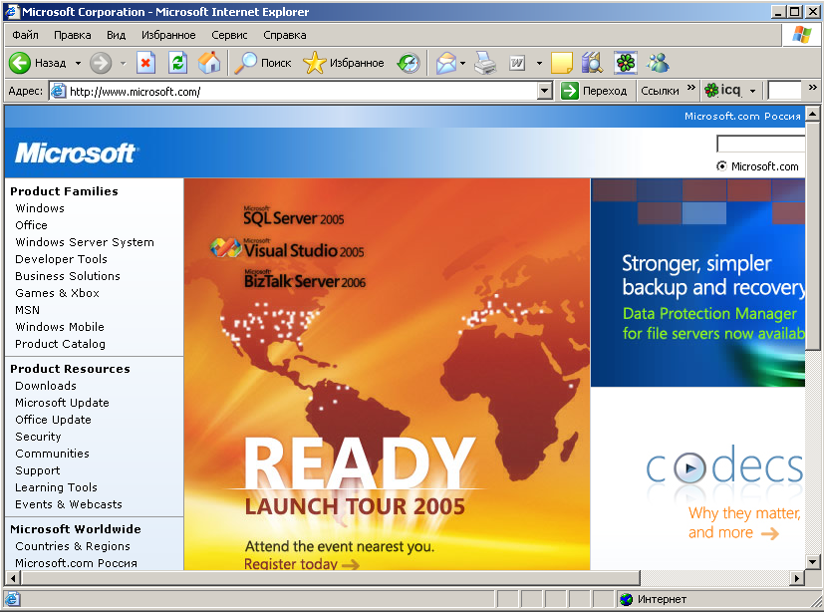Open the Research books icon
824x612 pixels.
[592, 63]
